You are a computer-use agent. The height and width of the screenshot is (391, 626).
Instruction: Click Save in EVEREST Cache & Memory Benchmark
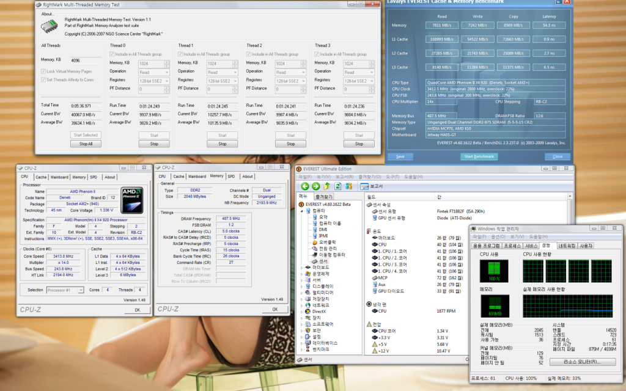400,156
